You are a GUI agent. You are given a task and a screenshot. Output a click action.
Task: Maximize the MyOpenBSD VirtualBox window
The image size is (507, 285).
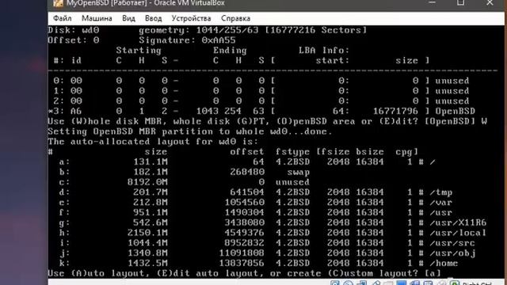460,2
